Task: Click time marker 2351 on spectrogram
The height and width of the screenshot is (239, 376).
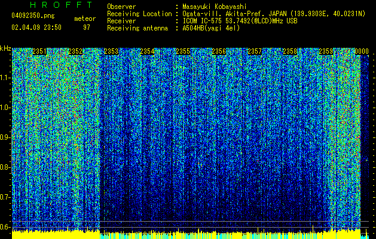Action: point(39,51)
